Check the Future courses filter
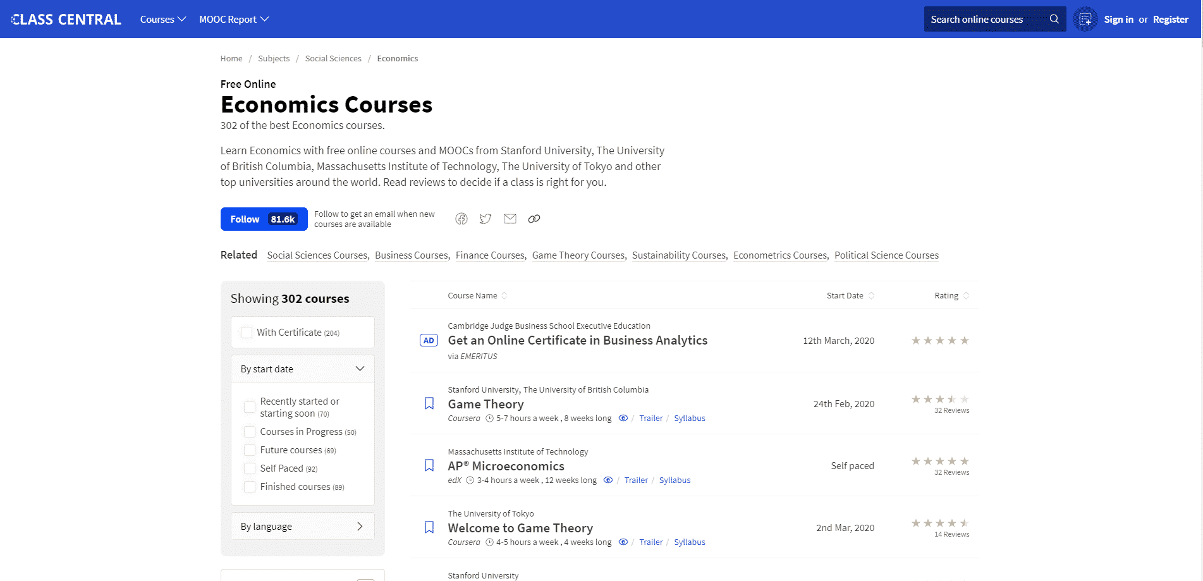This screenshot has height=581, width=1203. pos(250,450)
